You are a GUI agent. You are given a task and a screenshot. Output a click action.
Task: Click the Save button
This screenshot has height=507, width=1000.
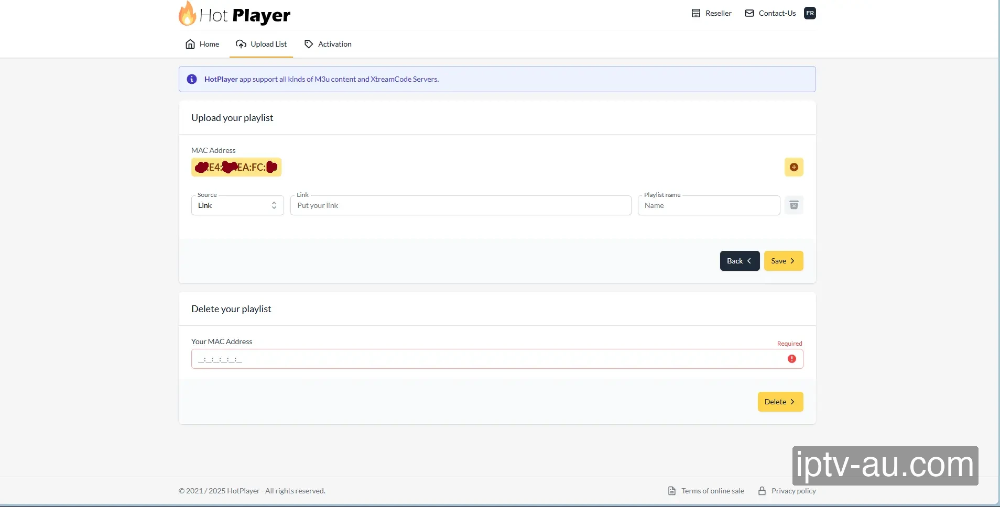coord(784,261)
